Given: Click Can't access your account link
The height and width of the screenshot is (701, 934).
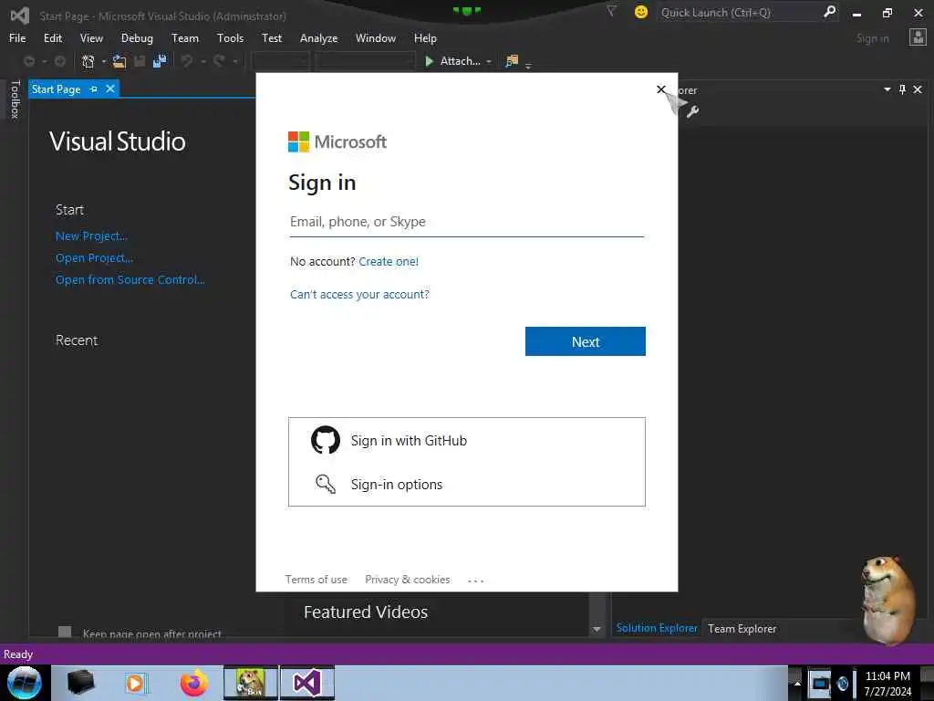Looking at the screenshot, I should click(359, 295).
